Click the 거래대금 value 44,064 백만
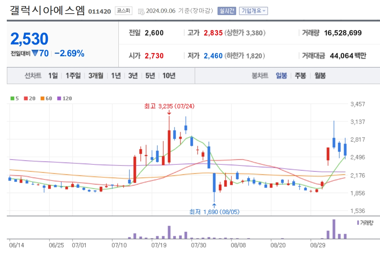The width and height of the screenshot is (380, 255). pyautogui.click(x=348, y=56)
